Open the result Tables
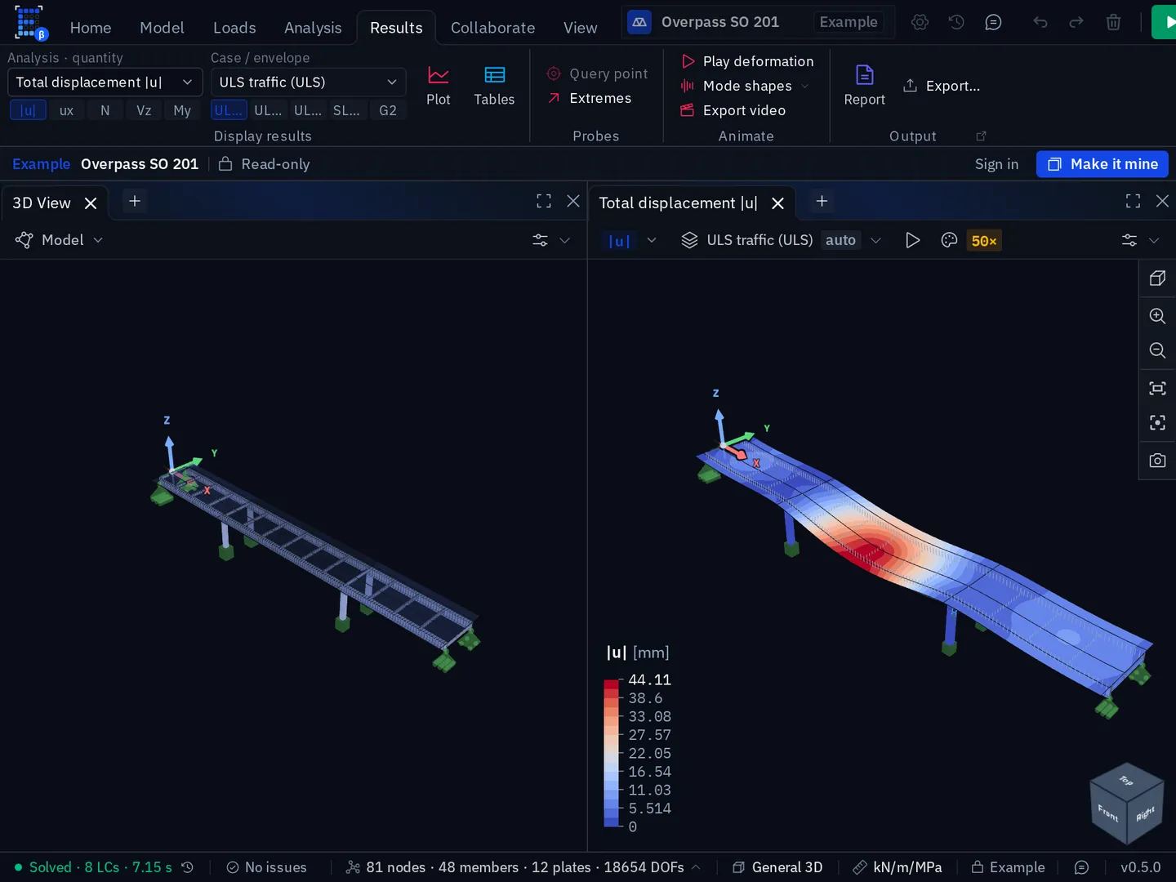1176x882 pixels. pos(494,86)
